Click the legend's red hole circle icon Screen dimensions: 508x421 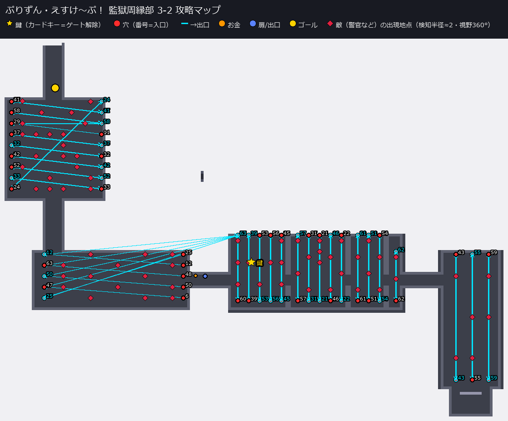(x=117, y=24)
